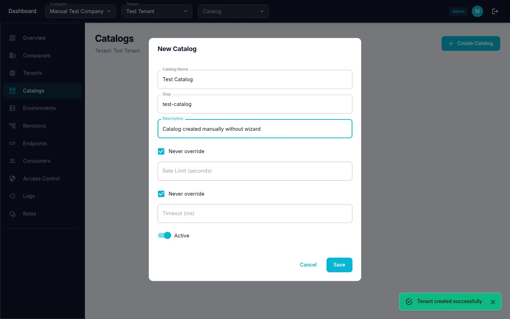Uncheck the Never override checkbox above Timeout
Image resolution: width=510 pixels, height=319 pixels.
coord(161,194)
